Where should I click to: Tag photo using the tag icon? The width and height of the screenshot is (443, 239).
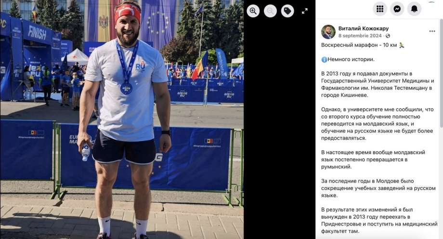click(x=287, y=11)
